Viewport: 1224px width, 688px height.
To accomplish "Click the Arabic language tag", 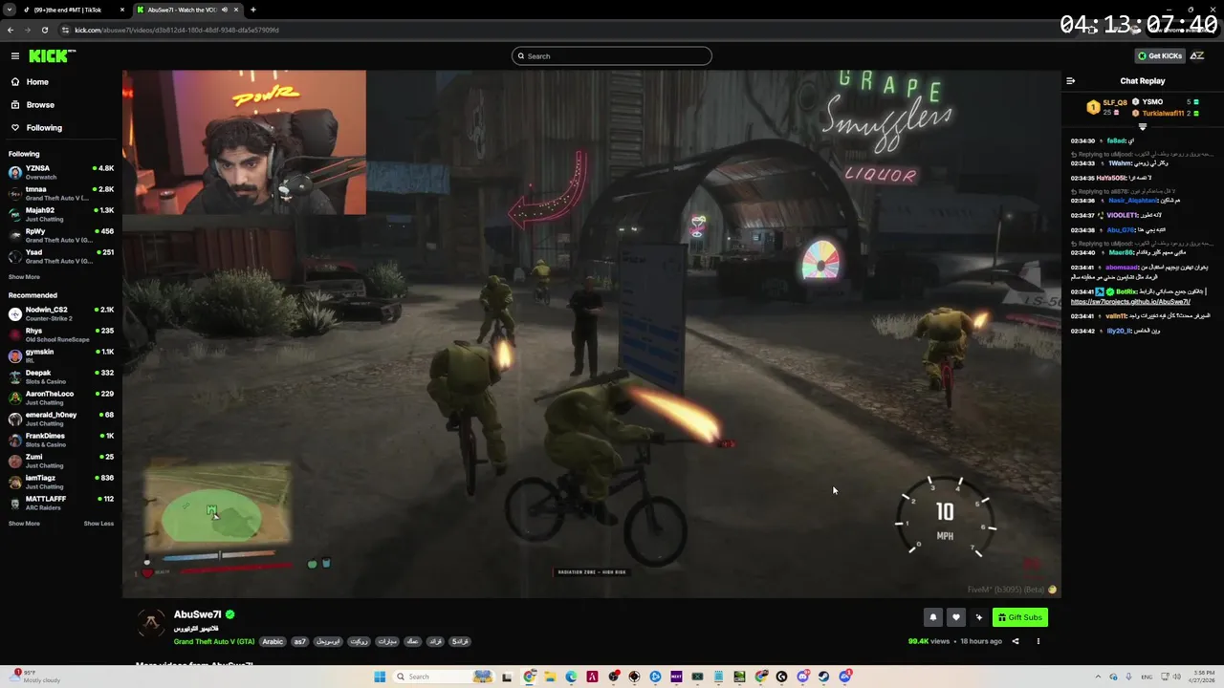I will click(x=273, y=641).
